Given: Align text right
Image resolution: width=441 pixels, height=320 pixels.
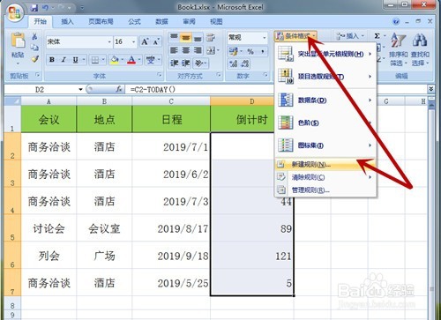Looking at the screenshot, I should click(198, 50).
